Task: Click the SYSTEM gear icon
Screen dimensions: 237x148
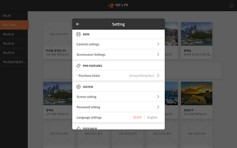Action: coord(78,87)
